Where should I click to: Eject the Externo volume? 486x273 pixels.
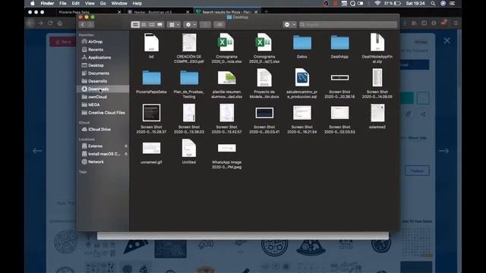(x=126, y=146)
